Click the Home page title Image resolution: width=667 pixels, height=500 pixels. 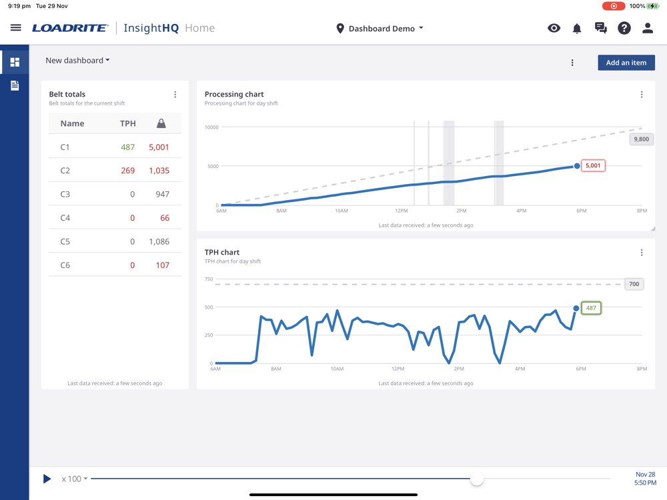(x=200, y=28)
